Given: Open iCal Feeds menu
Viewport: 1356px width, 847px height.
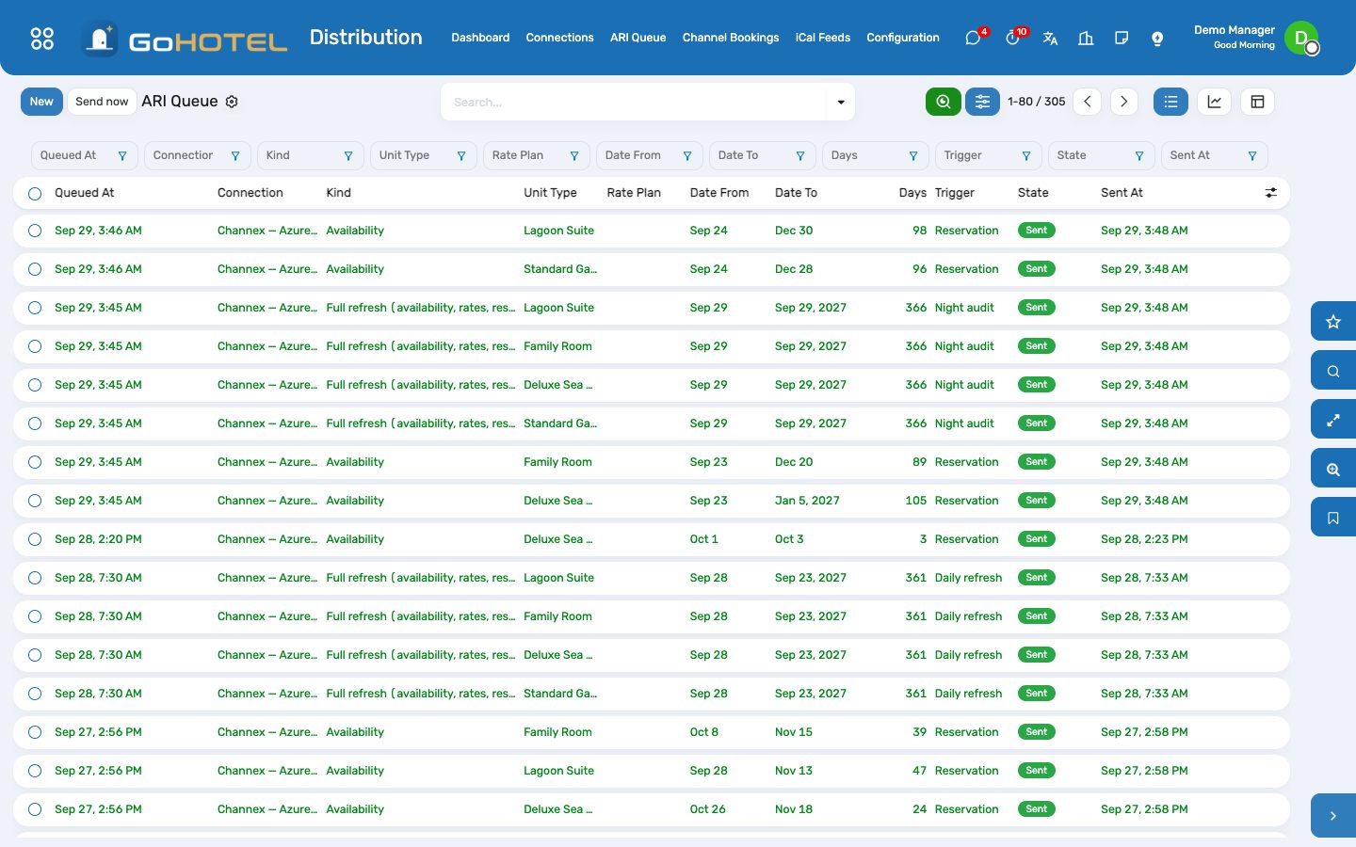Looking at the screenshot, I should (x=823, y=38).
